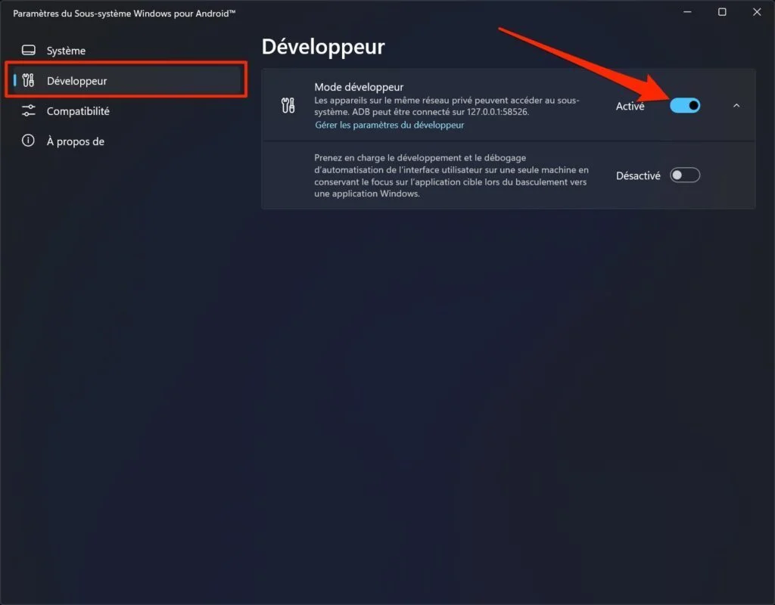Collapse the Mode développeur card chevron
Screen dimensions: 775x605
coord(736,106)
